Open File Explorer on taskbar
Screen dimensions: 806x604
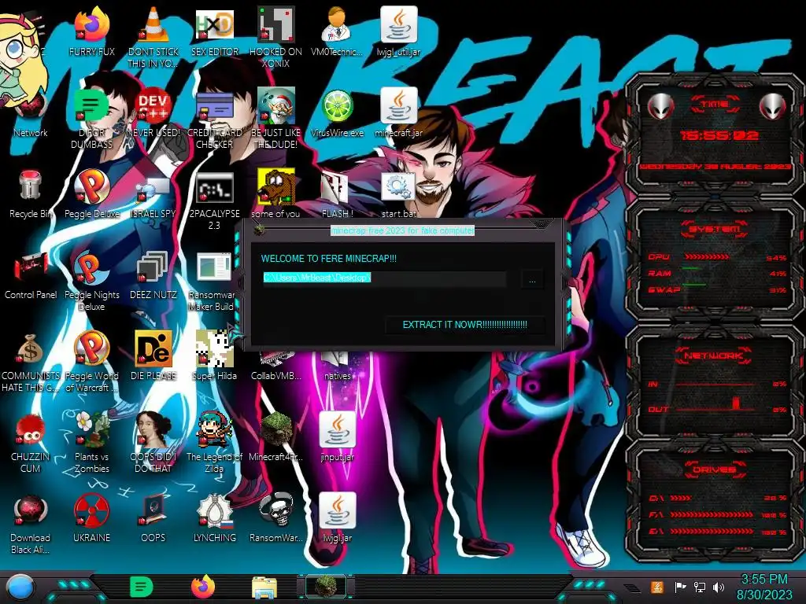pos(264,587)
